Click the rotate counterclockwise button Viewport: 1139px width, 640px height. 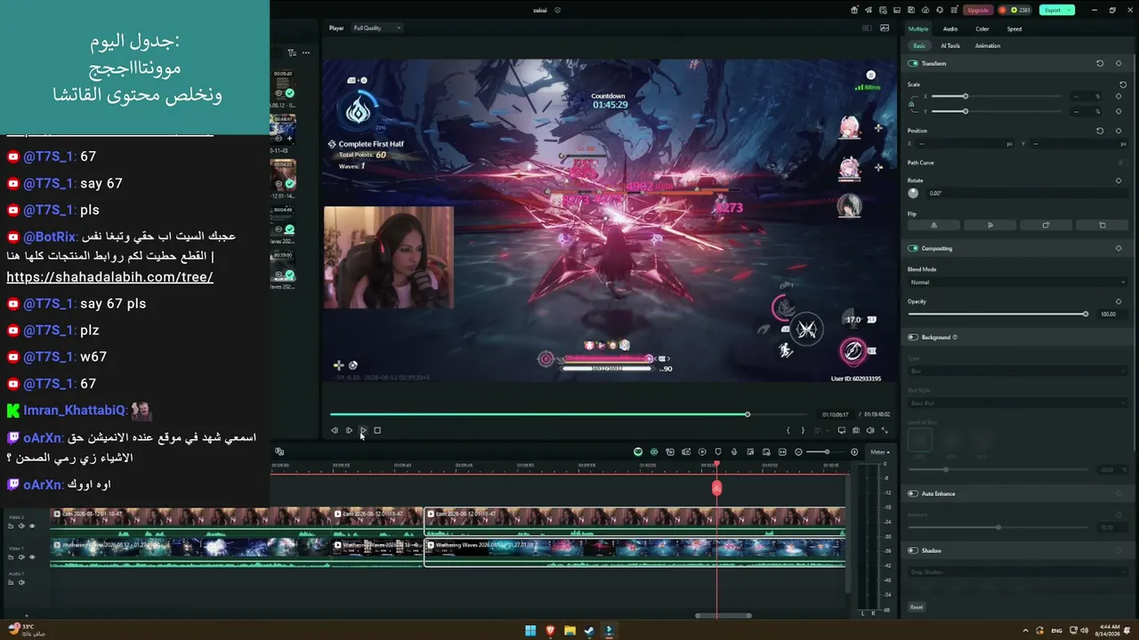[x=1103, y=225]
